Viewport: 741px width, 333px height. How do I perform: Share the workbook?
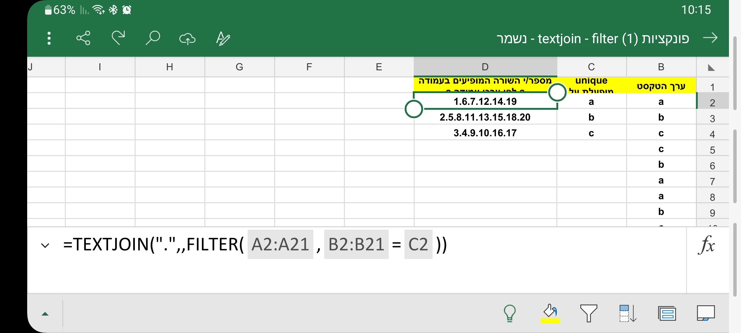(83, 38)
